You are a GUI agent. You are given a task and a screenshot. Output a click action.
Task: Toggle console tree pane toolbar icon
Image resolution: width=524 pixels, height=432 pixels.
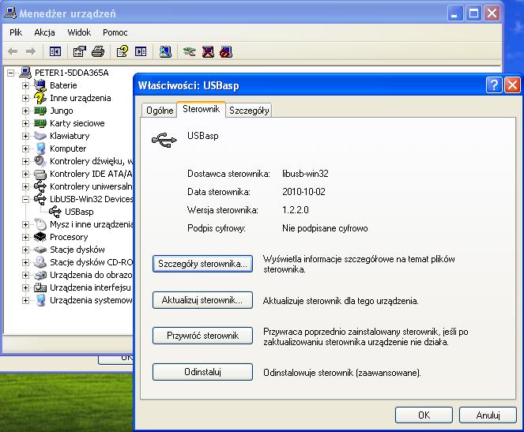tap(55, 52)
